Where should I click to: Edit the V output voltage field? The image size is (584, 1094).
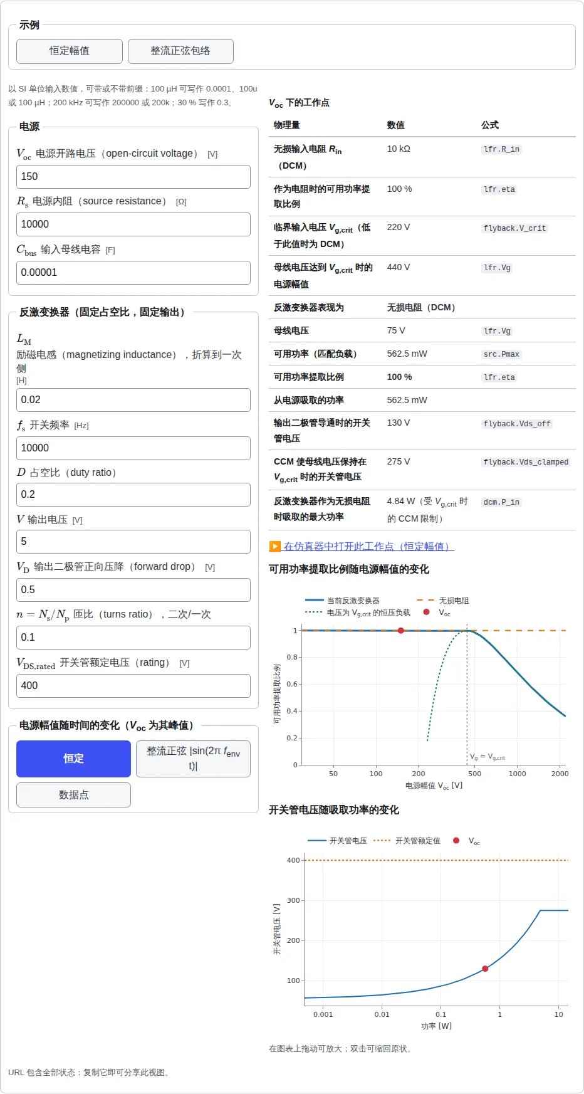pos(133,542)
